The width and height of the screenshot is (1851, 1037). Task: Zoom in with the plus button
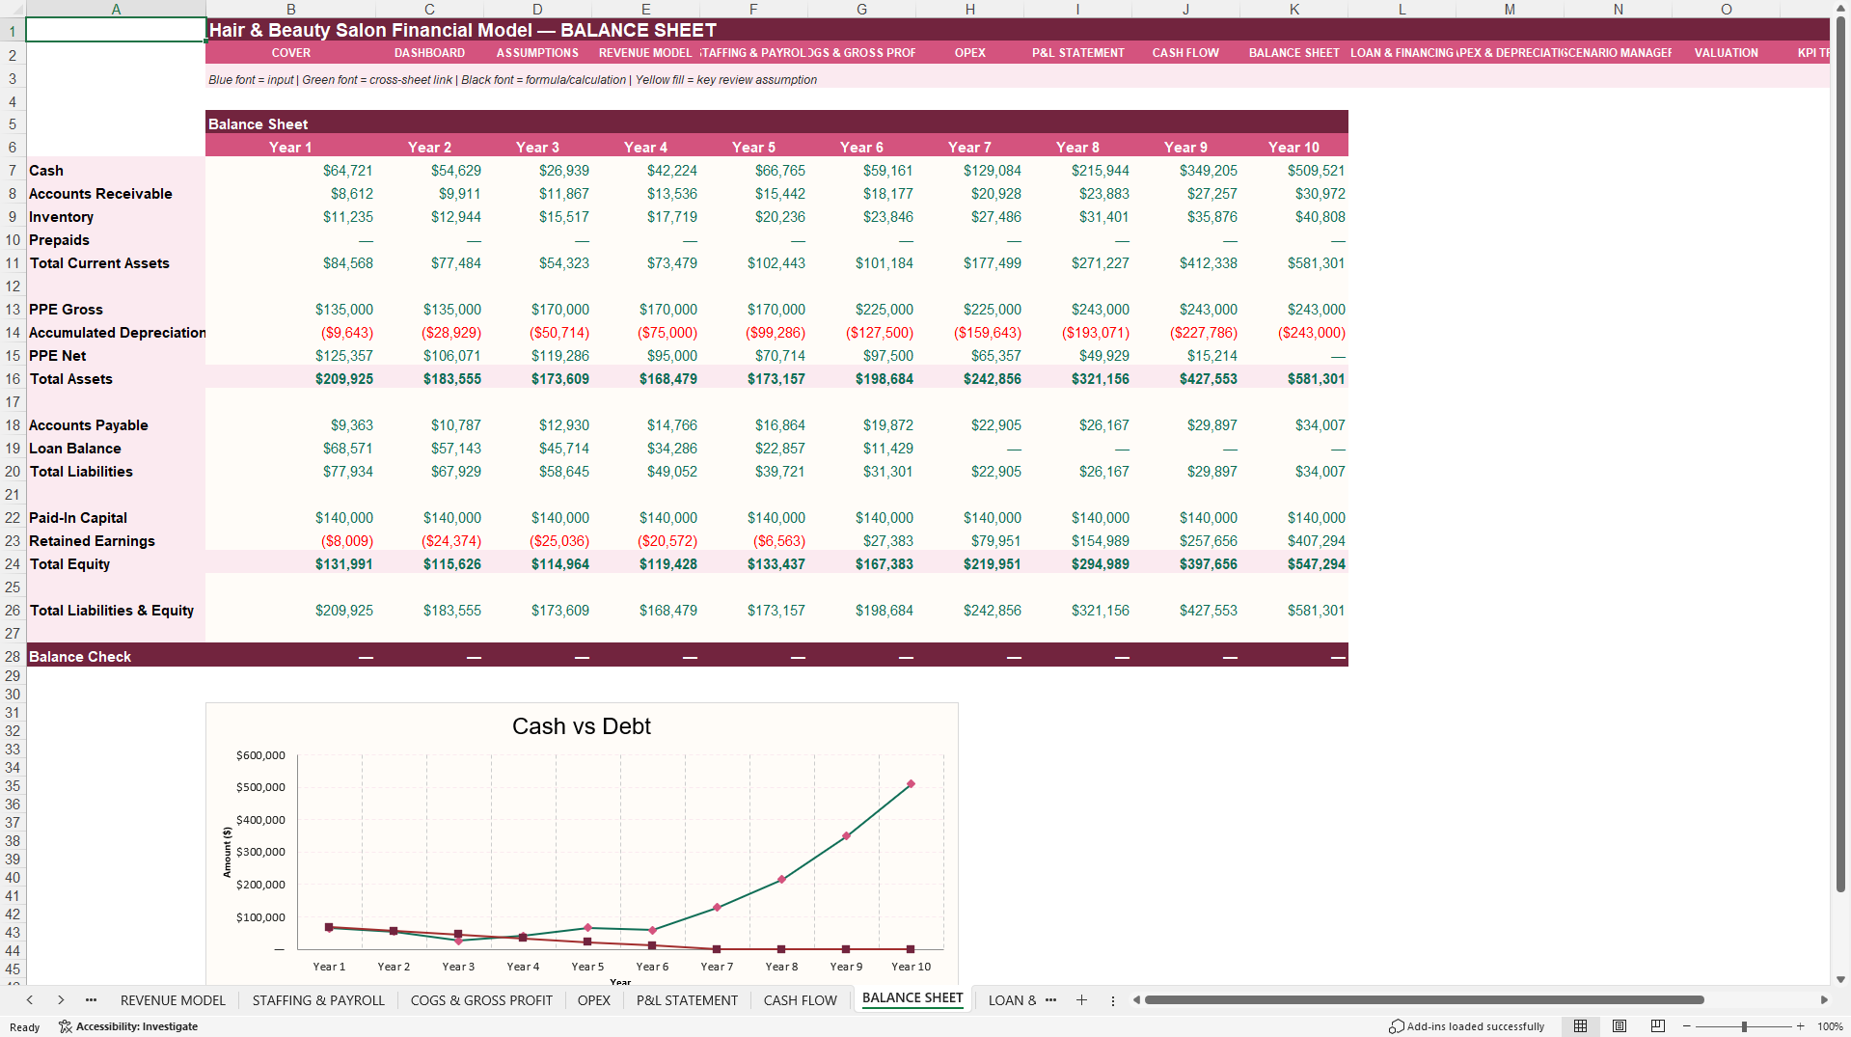[1800, 1026]
